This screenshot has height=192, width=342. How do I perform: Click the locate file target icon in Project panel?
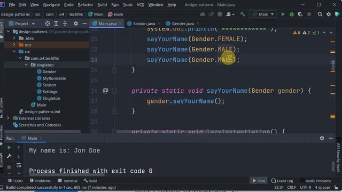pos(48,23)
